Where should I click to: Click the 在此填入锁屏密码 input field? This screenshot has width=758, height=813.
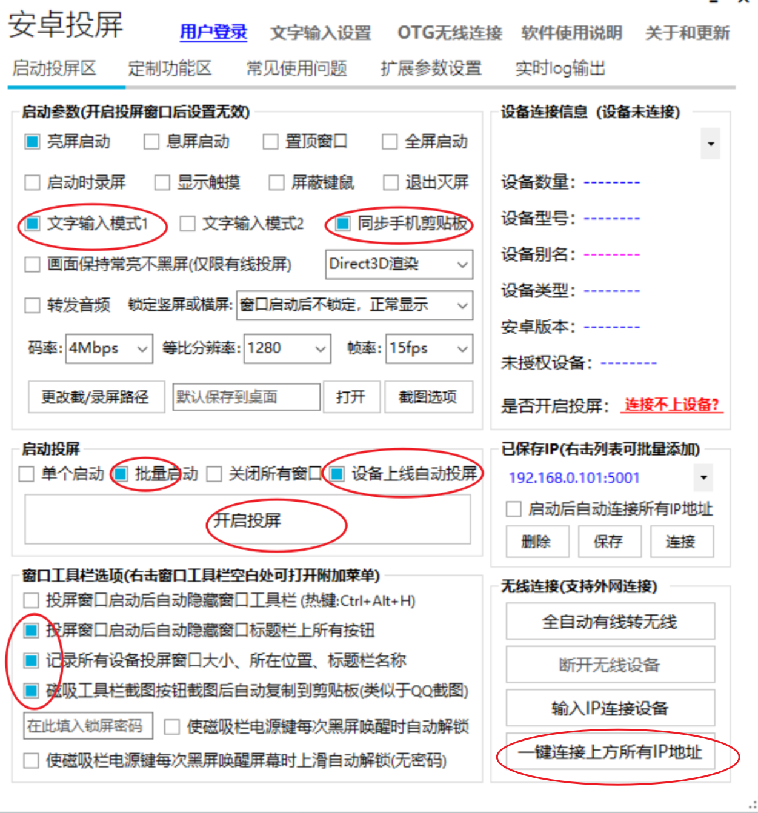87,726
